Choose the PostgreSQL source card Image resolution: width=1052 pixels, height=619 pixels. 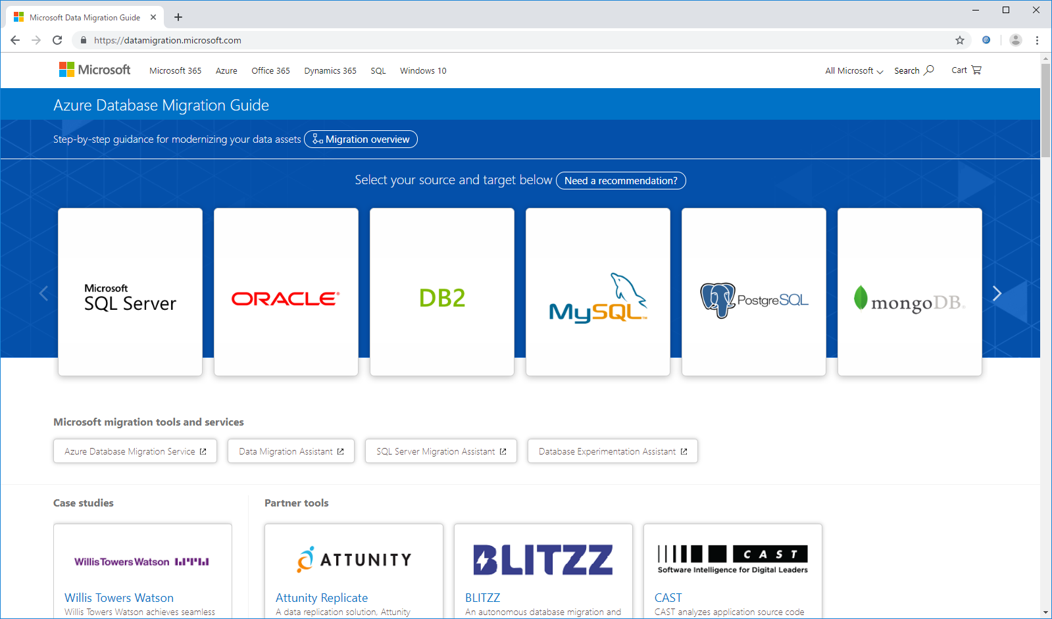(x=754, y=292)
